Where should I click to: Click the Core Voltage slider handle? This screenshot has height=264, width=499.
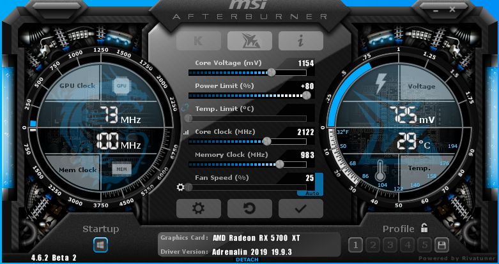[x=272, y=73]
